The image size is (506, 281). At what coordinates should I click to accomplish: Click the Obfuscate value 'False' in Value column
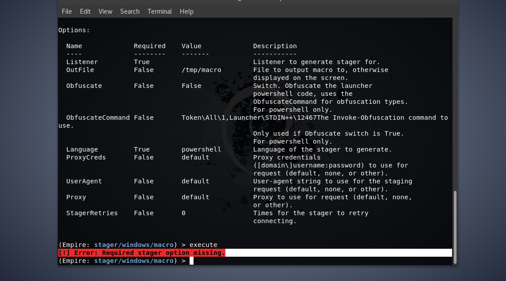(191, 86)
